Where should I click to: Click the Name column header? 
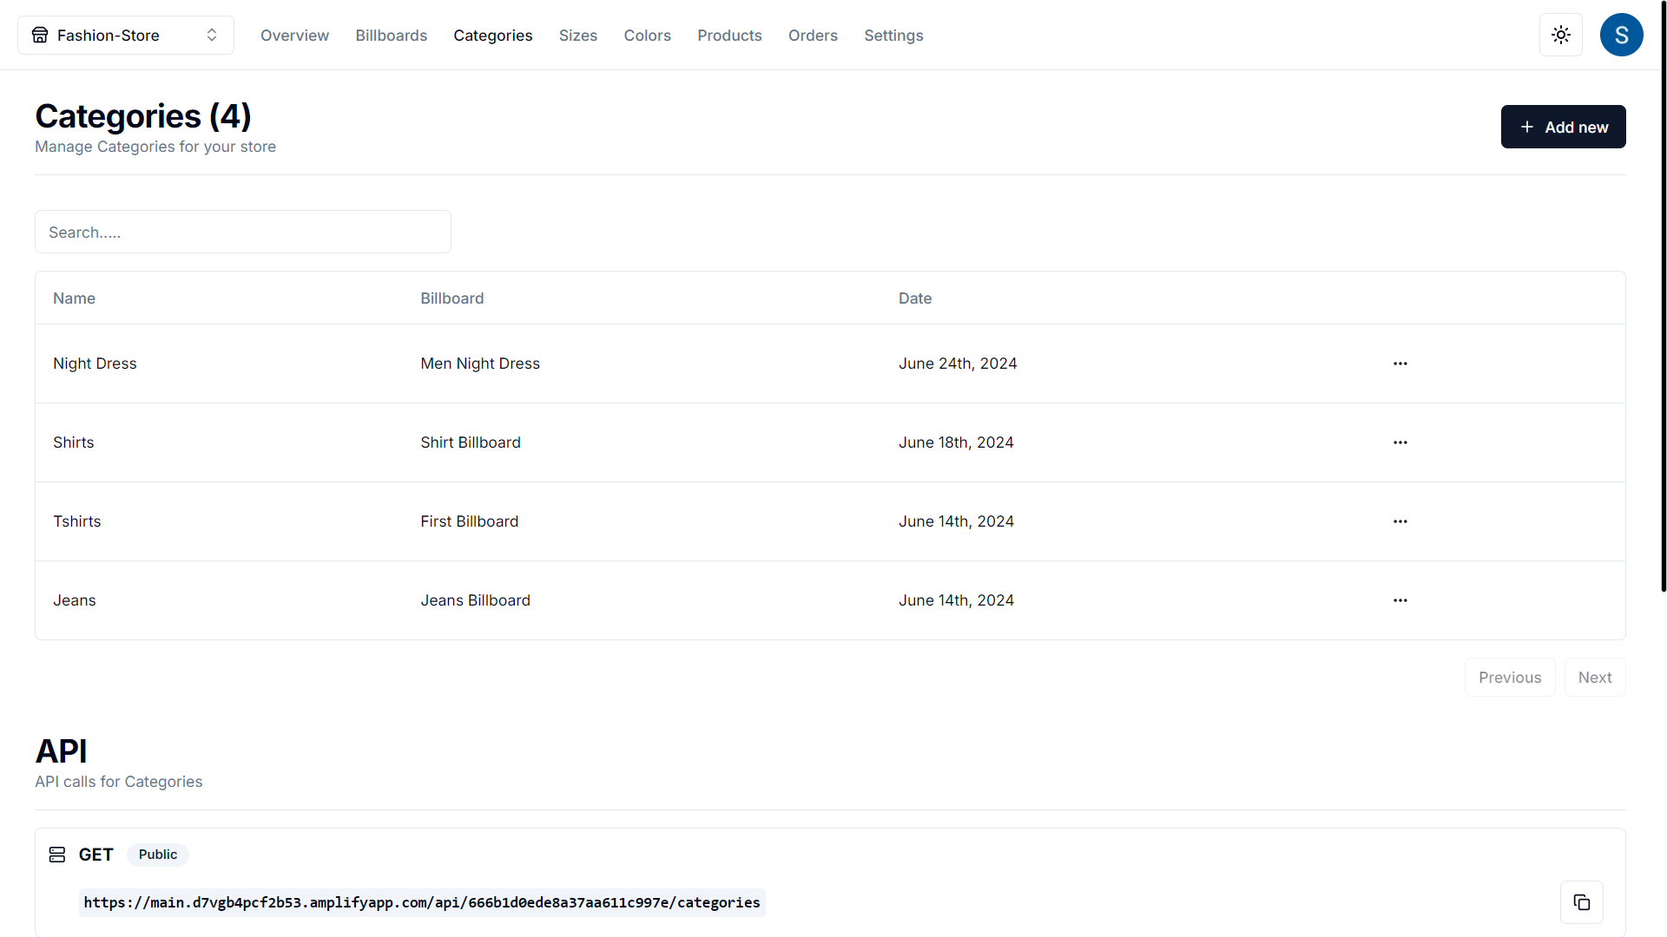(x=74, y=298)
